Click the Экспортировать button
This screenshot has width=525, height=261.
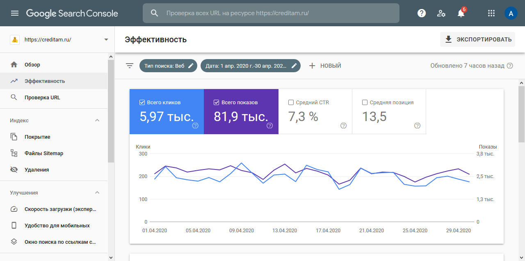(477, 39)
